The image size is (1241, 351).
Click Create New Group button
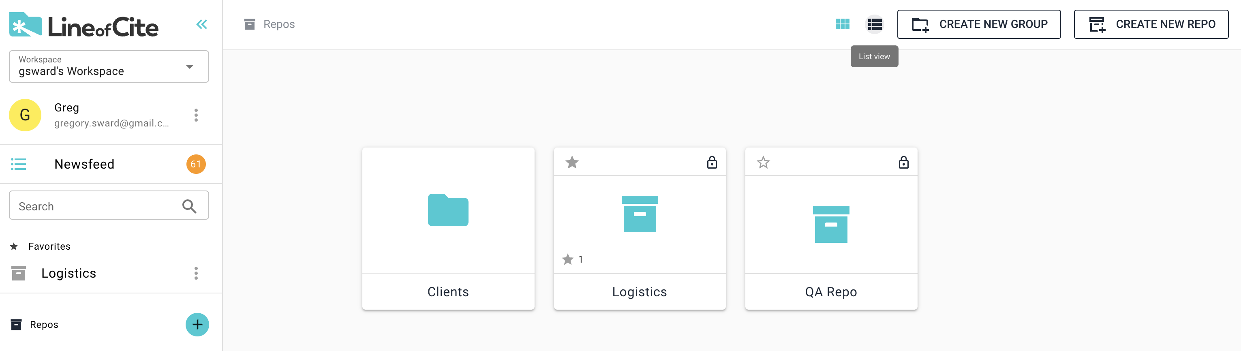coord(978,24)
